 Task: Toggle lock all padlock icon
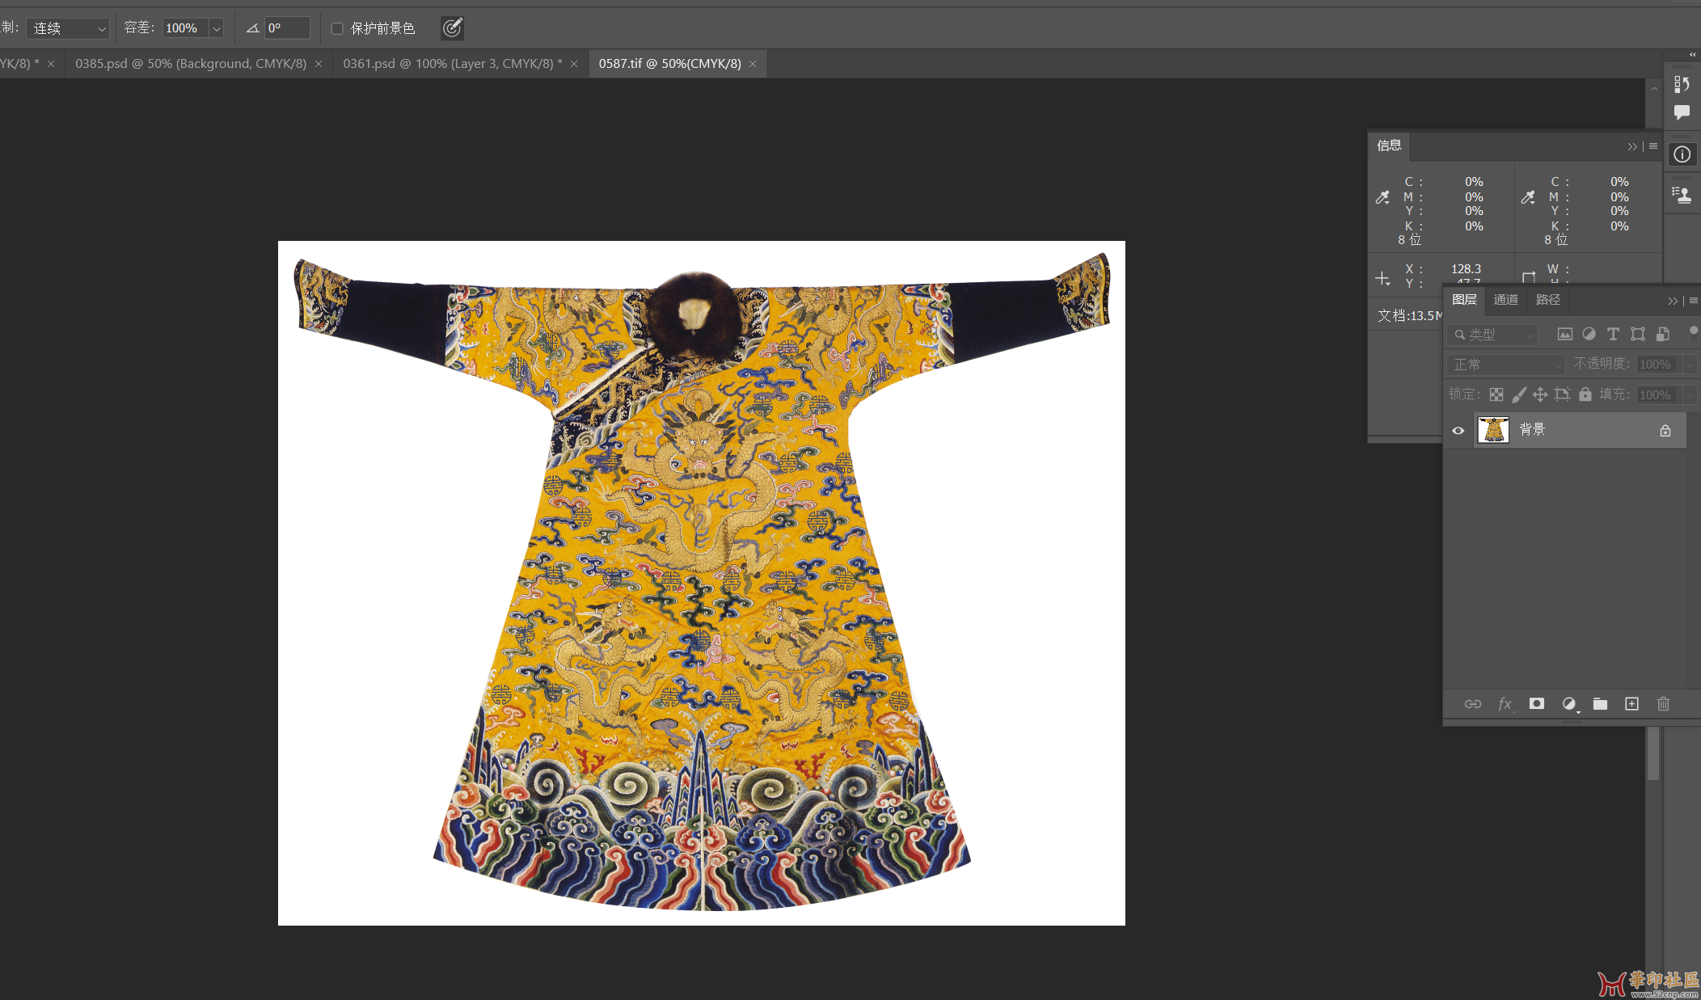1585,395
